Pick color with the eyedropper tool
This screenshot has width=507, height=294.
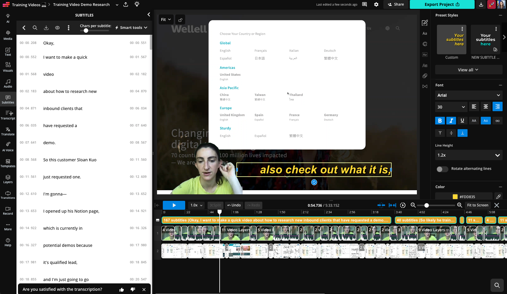click(x=498, y=196)
